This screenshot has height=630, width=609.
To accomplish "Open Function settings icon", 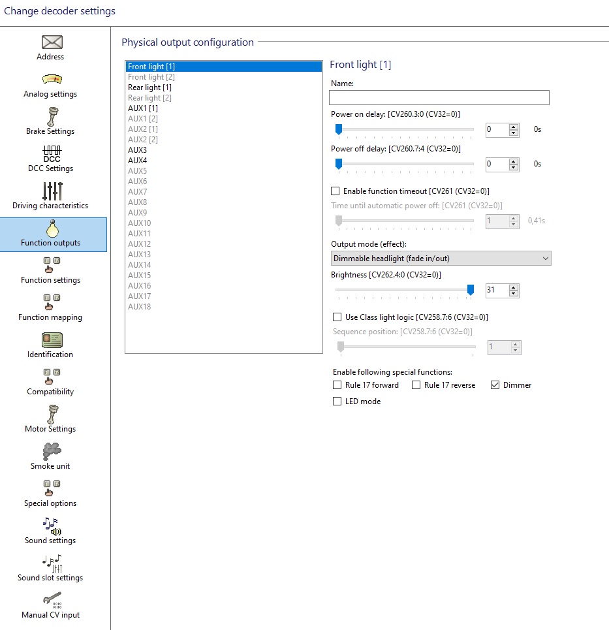I will [x=52, y=265].
